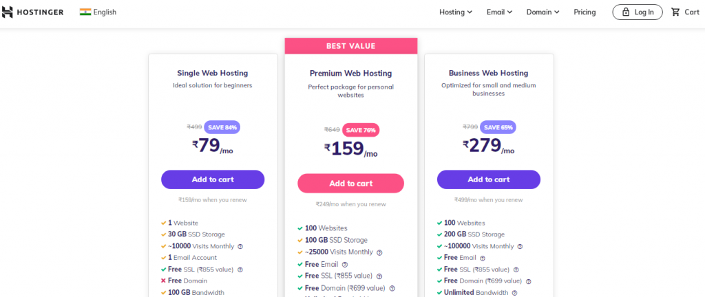Add Premium Web Hosting to cart
The height and width of the screenshot is (297, 705).
[350, 184]
